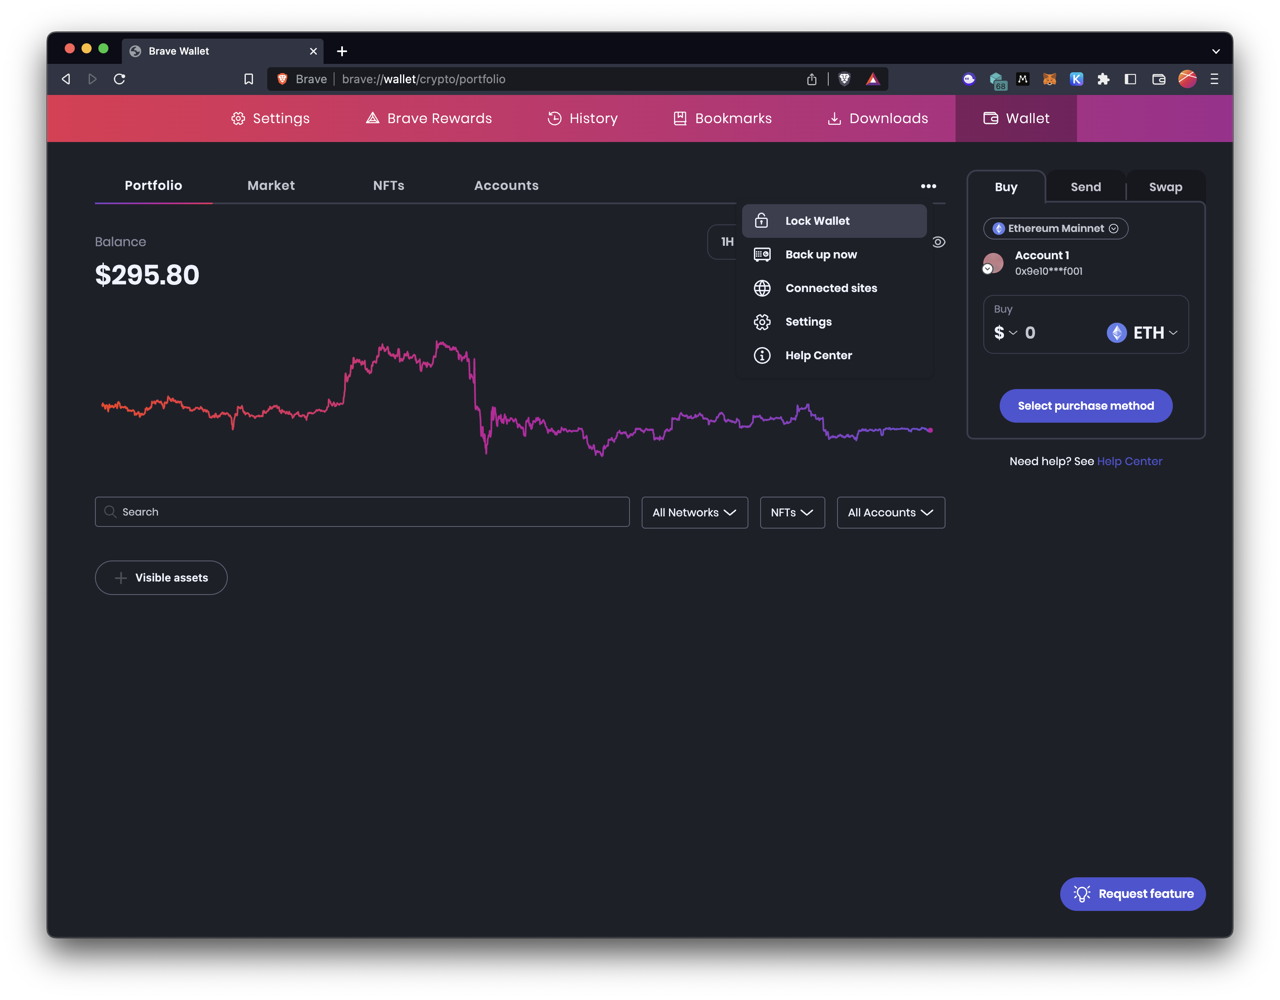This screenshot has width=1280, height=1000.
Task: Click the balance visibility eye icon
Action: click(939, 242)
